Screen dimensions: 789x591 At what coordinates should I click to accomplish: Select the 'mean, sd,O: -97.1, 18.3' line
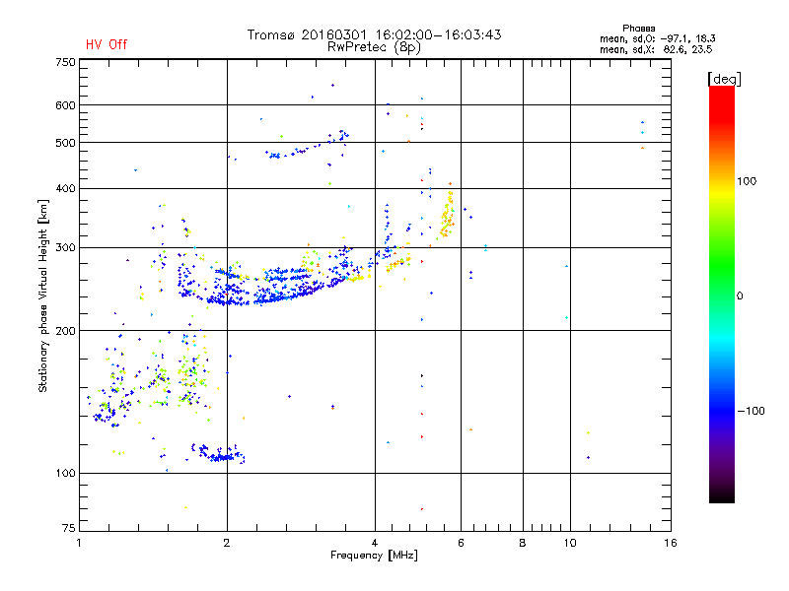click(657, 38)
